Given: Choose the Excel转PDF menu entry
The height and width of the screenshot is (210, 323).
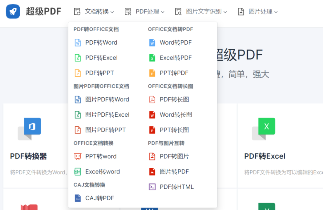Looking at the screenshot, I should tap(176, 58).
